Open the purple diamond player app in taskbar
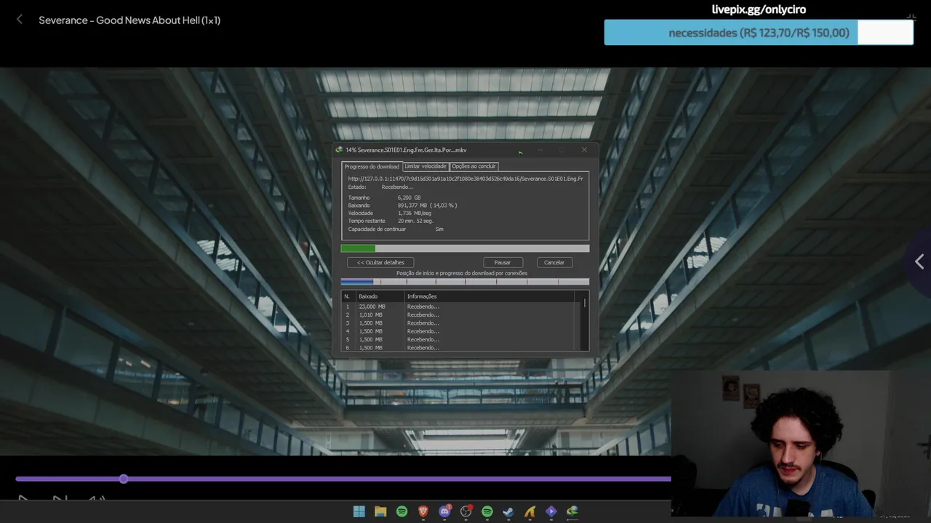This screenshot has height=523, width=931. [x=551, y=511]
